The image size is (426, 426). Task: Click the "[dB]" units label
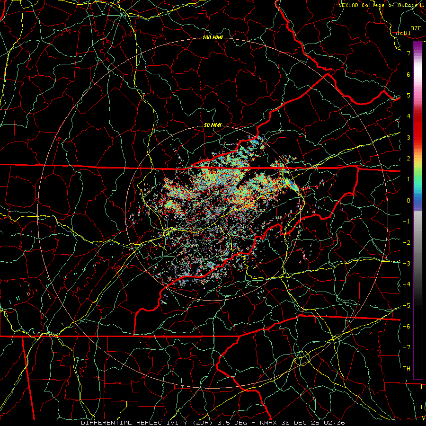click(x=404, y=33)
